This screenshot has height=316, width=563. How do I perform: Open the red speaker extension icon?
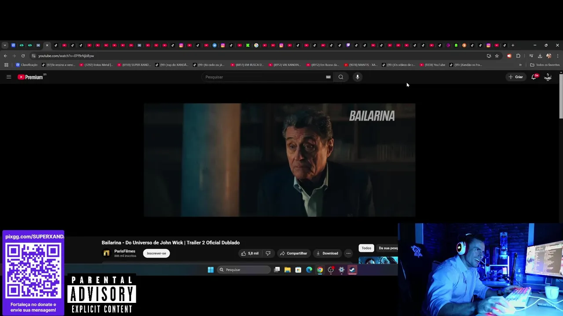pyautogui.click(x=509, y=56)
